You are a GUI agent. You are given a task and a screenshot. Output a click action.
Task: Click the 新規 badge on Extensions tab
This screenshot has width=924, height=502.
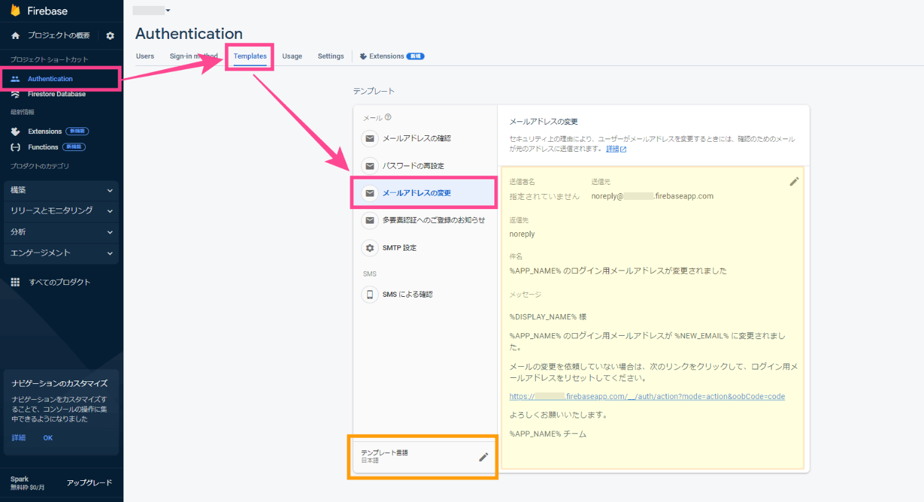415,57
